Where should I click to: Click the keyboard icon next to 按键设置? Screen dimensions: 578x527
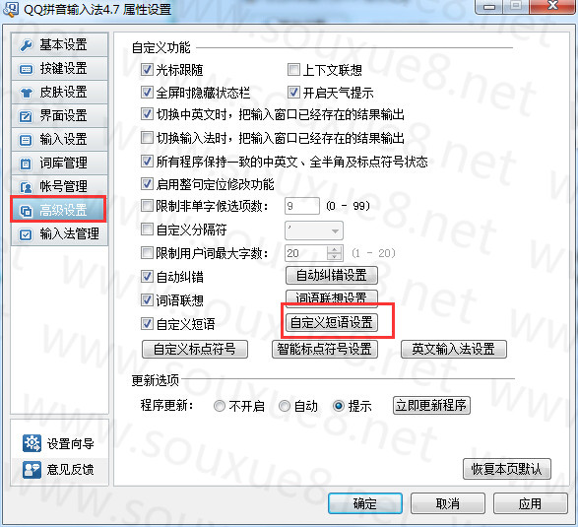[26, 69]
